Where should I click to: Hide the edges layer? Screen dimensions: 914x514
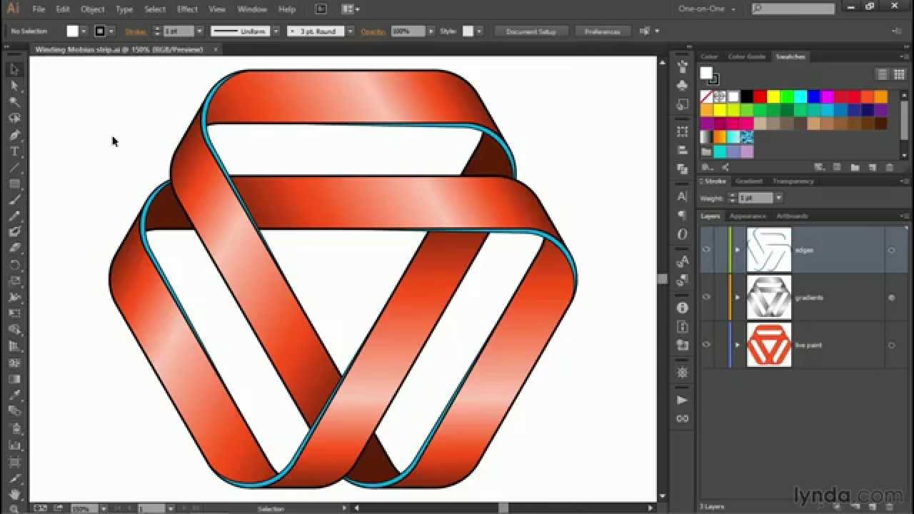coord(705,248)
